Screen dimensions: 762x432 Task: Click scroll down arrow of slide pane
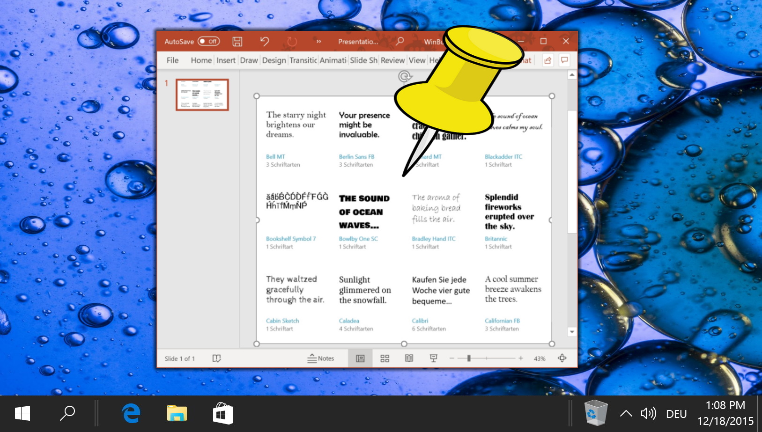tap(572, 331)
